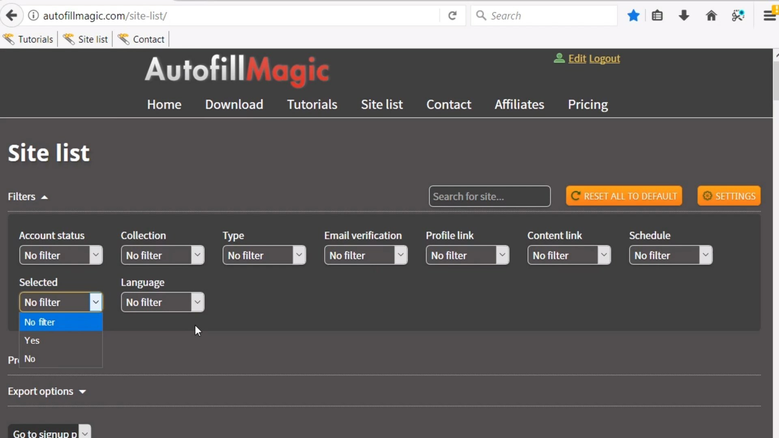Go to the browser home icon
Image resolution: width=779 pixels, height=438 pixels.
[x=711, y=15]
